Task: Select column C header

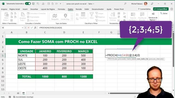Action: (45, 32)
